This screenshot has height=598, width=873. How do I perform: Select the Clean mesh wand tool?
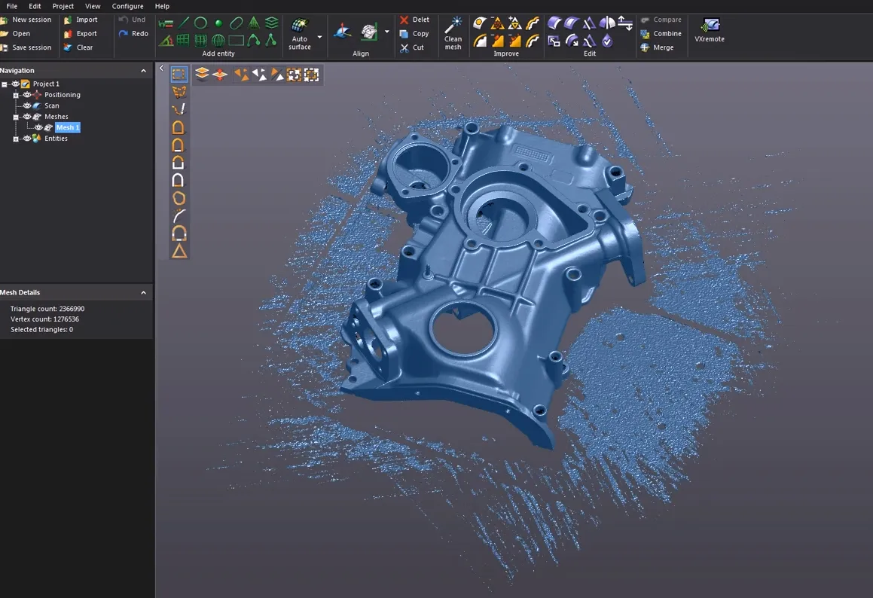pos(453,25)
